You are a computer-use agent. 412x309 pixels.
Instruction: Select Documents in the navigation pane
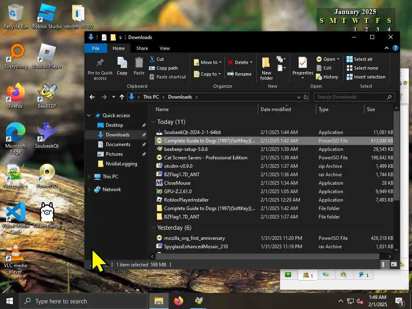[x=118, y=144]
